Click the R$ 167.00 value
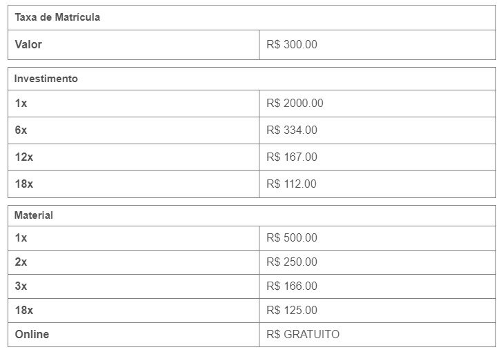Viewport: 501px width, 352px height. (x=292, y=157)
